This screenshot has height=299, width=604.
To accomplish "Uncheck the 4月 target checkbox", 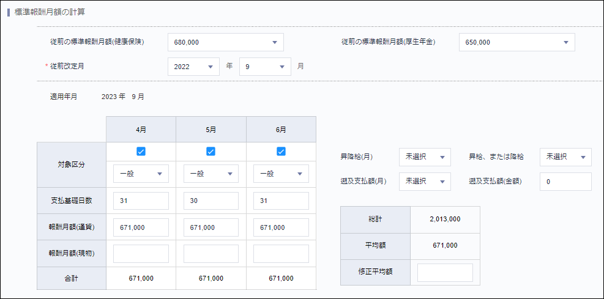I will click(141, 152).
